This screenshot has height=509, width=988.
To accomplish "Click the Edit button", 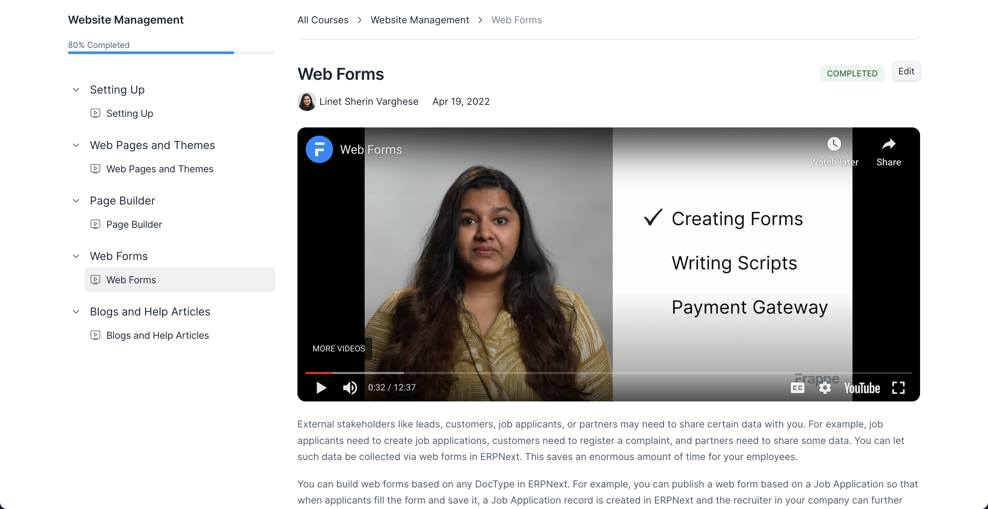I will [906, 71].
